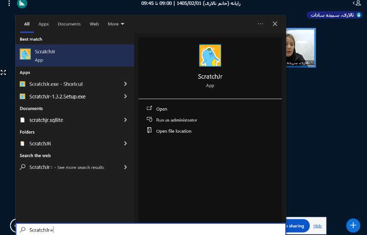Click the ScratchJr name in preview pane
Screen dimensions: 367x235
(x=210, y=76)
